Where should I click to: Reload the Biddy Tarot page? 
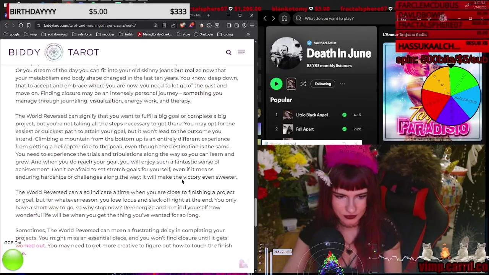click(21, 25)
